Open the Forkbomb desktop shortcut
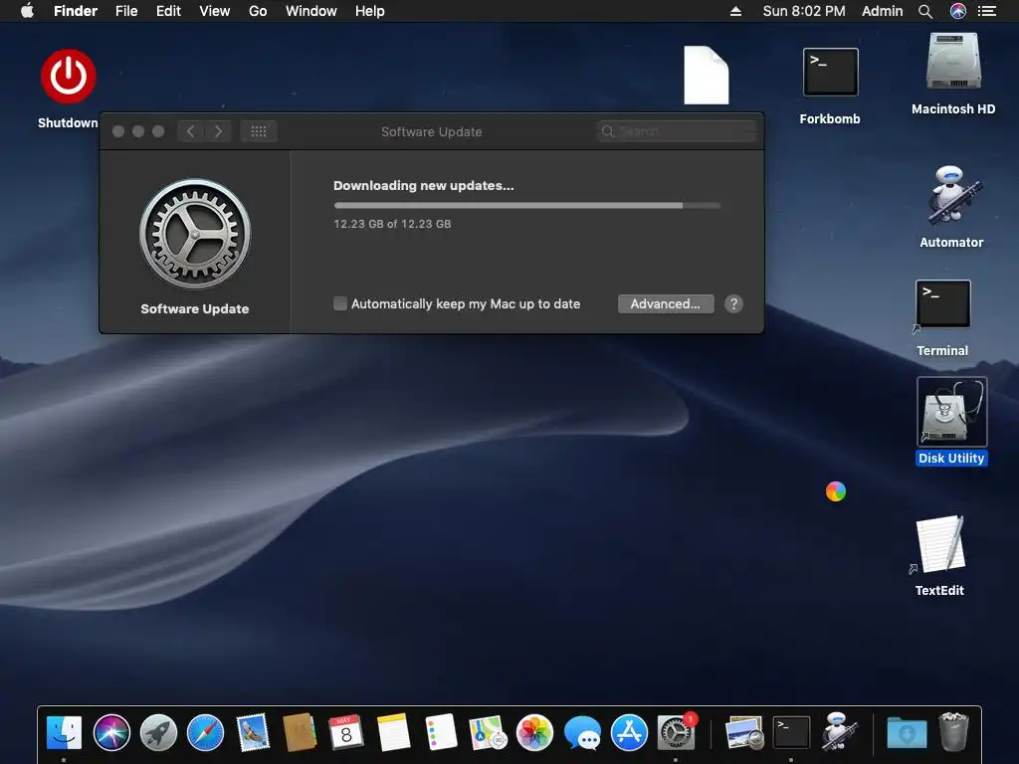Image resolution: width=1019 pixels, height=764 pixels. (x=830, y=72)
